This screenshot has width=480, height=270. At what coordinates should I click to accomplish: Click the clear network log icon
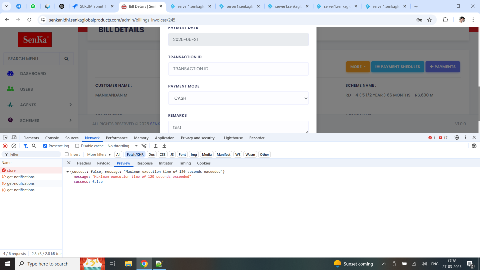[14, 146]
